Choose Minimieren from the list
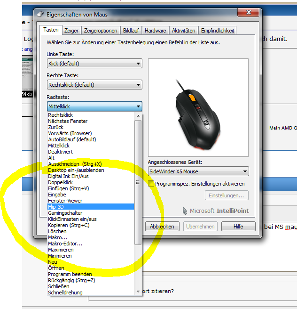 [x=91, y=256]
